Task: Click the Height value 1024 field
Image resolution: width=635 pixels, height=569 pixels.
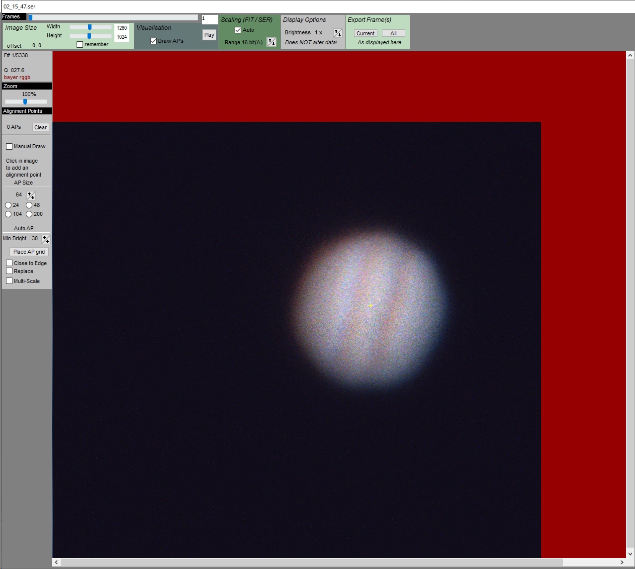Action: 122,37
